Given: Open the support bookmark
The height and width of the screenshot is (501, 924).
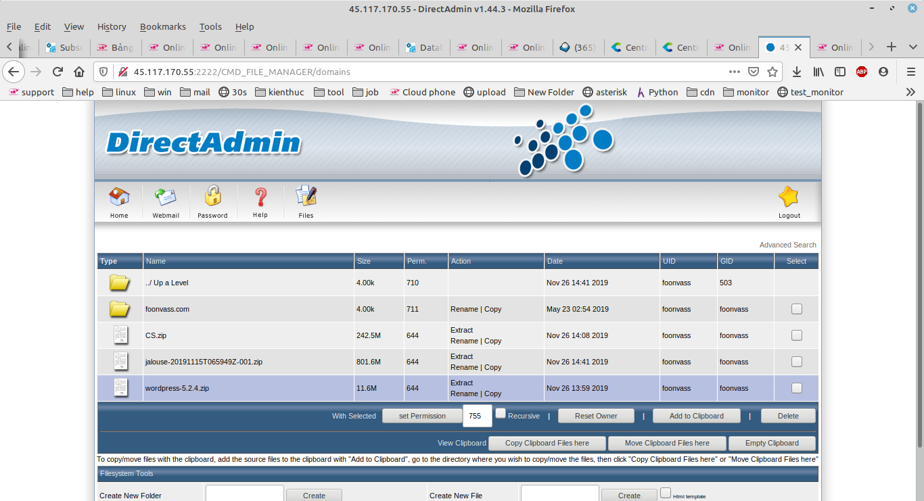Looking at the screenshot, I should 31,92.
